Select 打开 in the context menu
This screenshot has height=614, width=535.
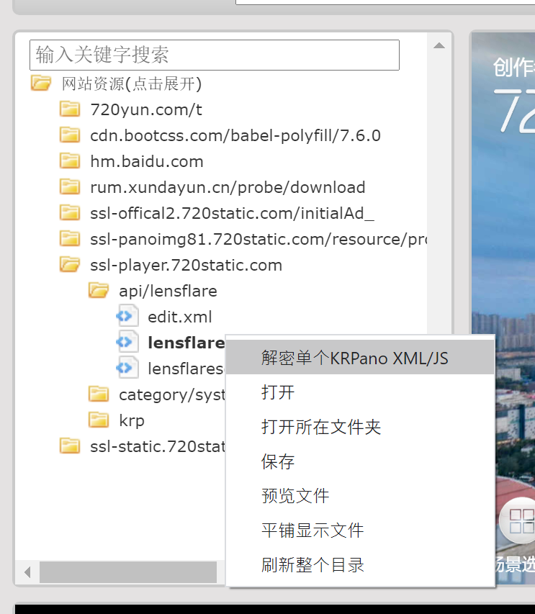point(278,392)
